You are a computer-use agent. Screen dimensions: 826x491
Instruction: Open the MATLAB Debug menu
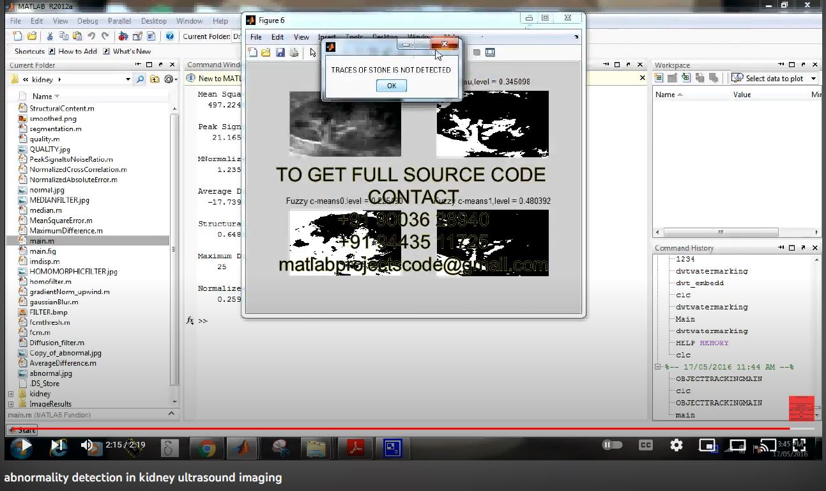click(x=88, y=21)
